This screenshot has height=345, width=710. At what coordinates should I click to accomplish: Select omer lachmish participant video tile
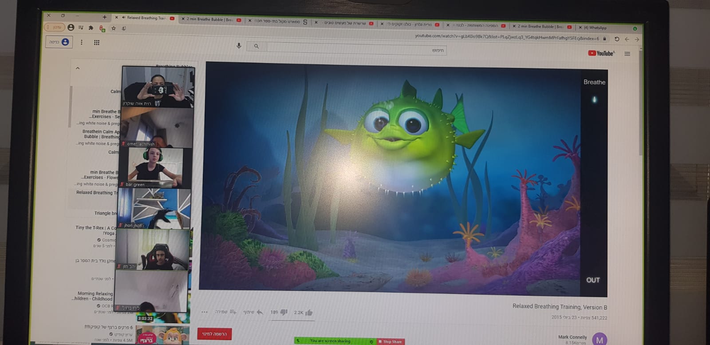coord(157,128)
